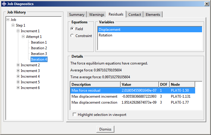Select the Field equations radio button
Screen dimensions: 211x135
click(72, 29)
